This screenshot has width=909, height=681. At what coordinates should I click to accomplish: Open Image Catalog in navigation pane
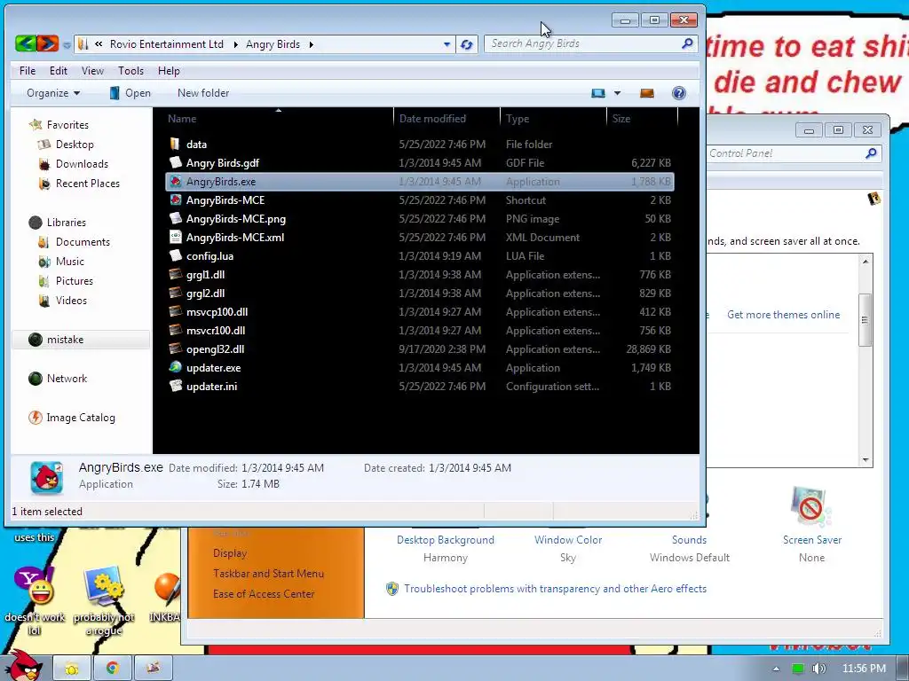(x=80, y=418)
